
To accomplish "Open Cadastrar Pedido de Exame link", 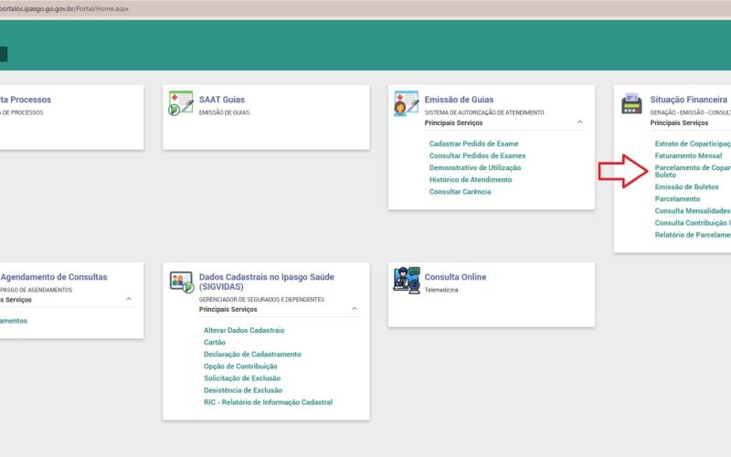I will 473,144.
